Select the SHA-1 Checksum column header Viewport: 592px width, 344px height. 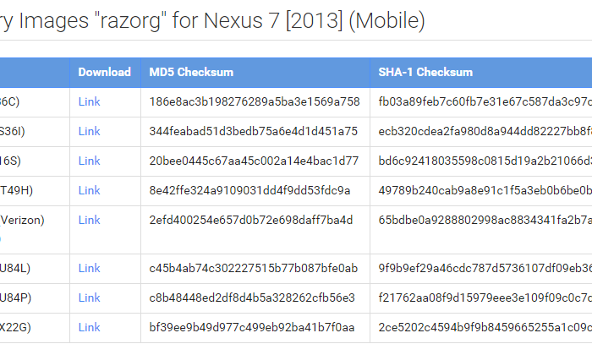pyautogui.click(x=425, y=72)
